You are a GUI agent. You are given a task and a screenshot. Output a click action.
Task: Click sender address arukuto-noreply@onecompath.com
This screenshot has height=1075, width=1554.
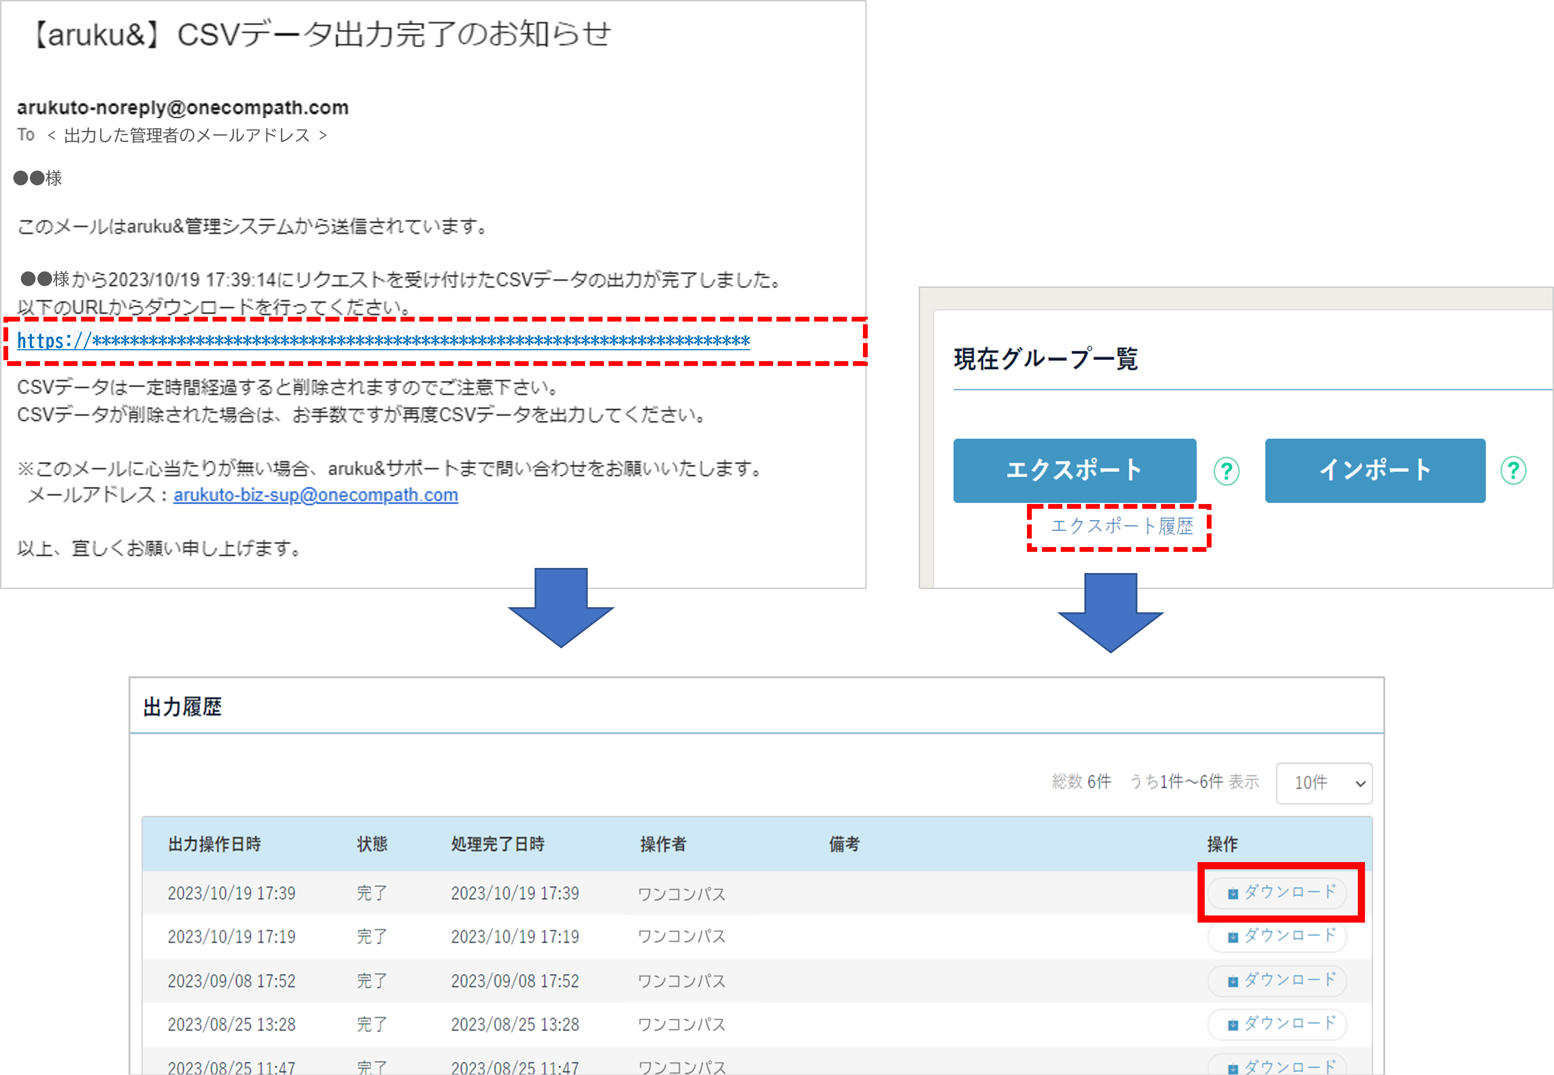[183, 108]
